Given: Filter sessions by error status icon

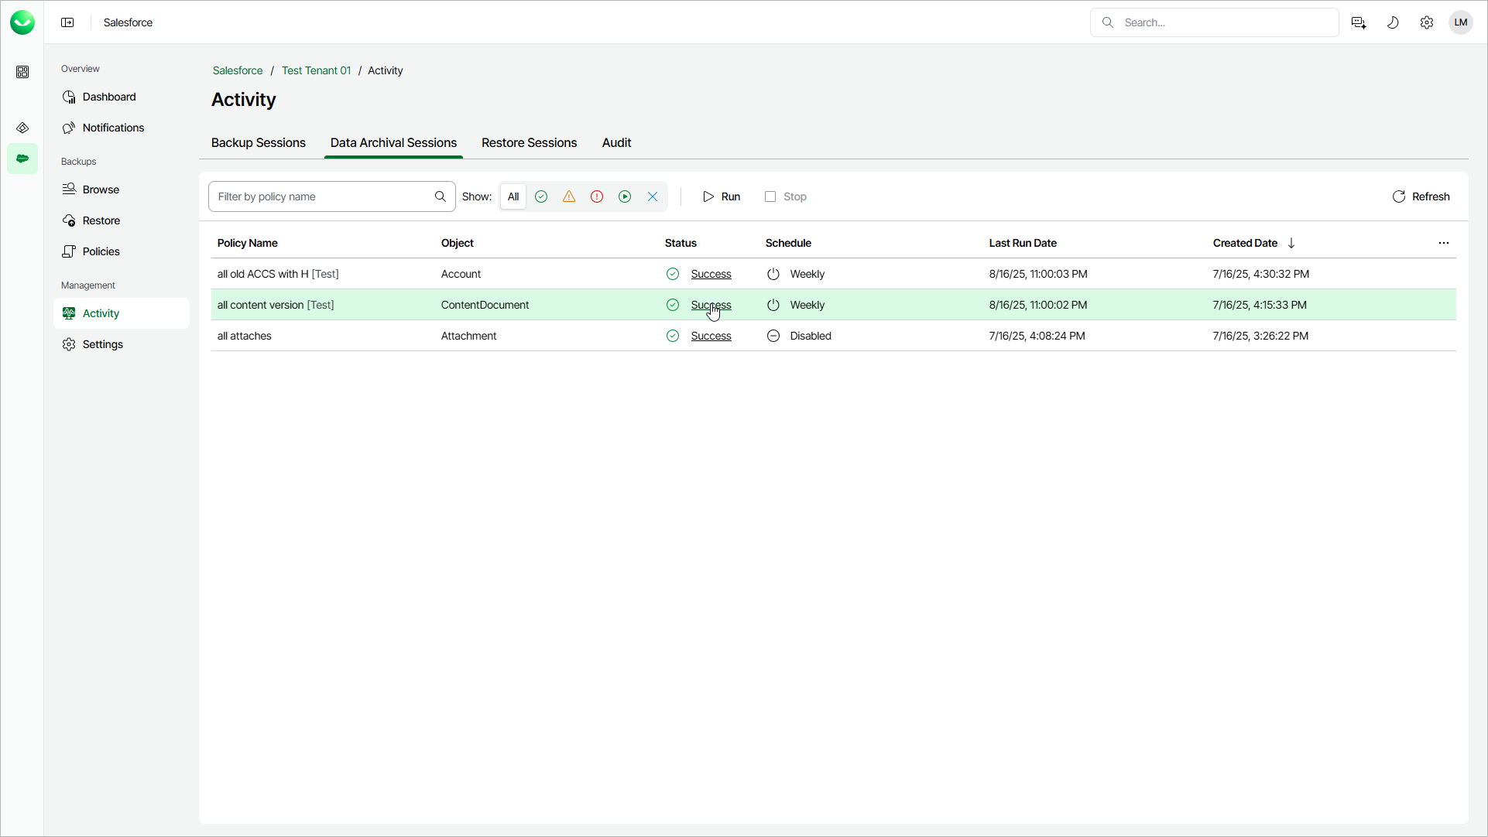Looking at the screenshot, I should coord(597,196).
